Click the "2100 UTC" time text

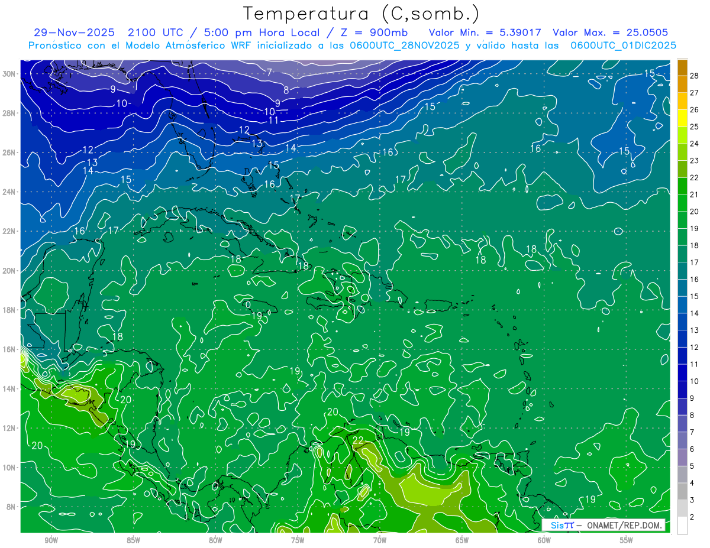click(x=155, y=33)
